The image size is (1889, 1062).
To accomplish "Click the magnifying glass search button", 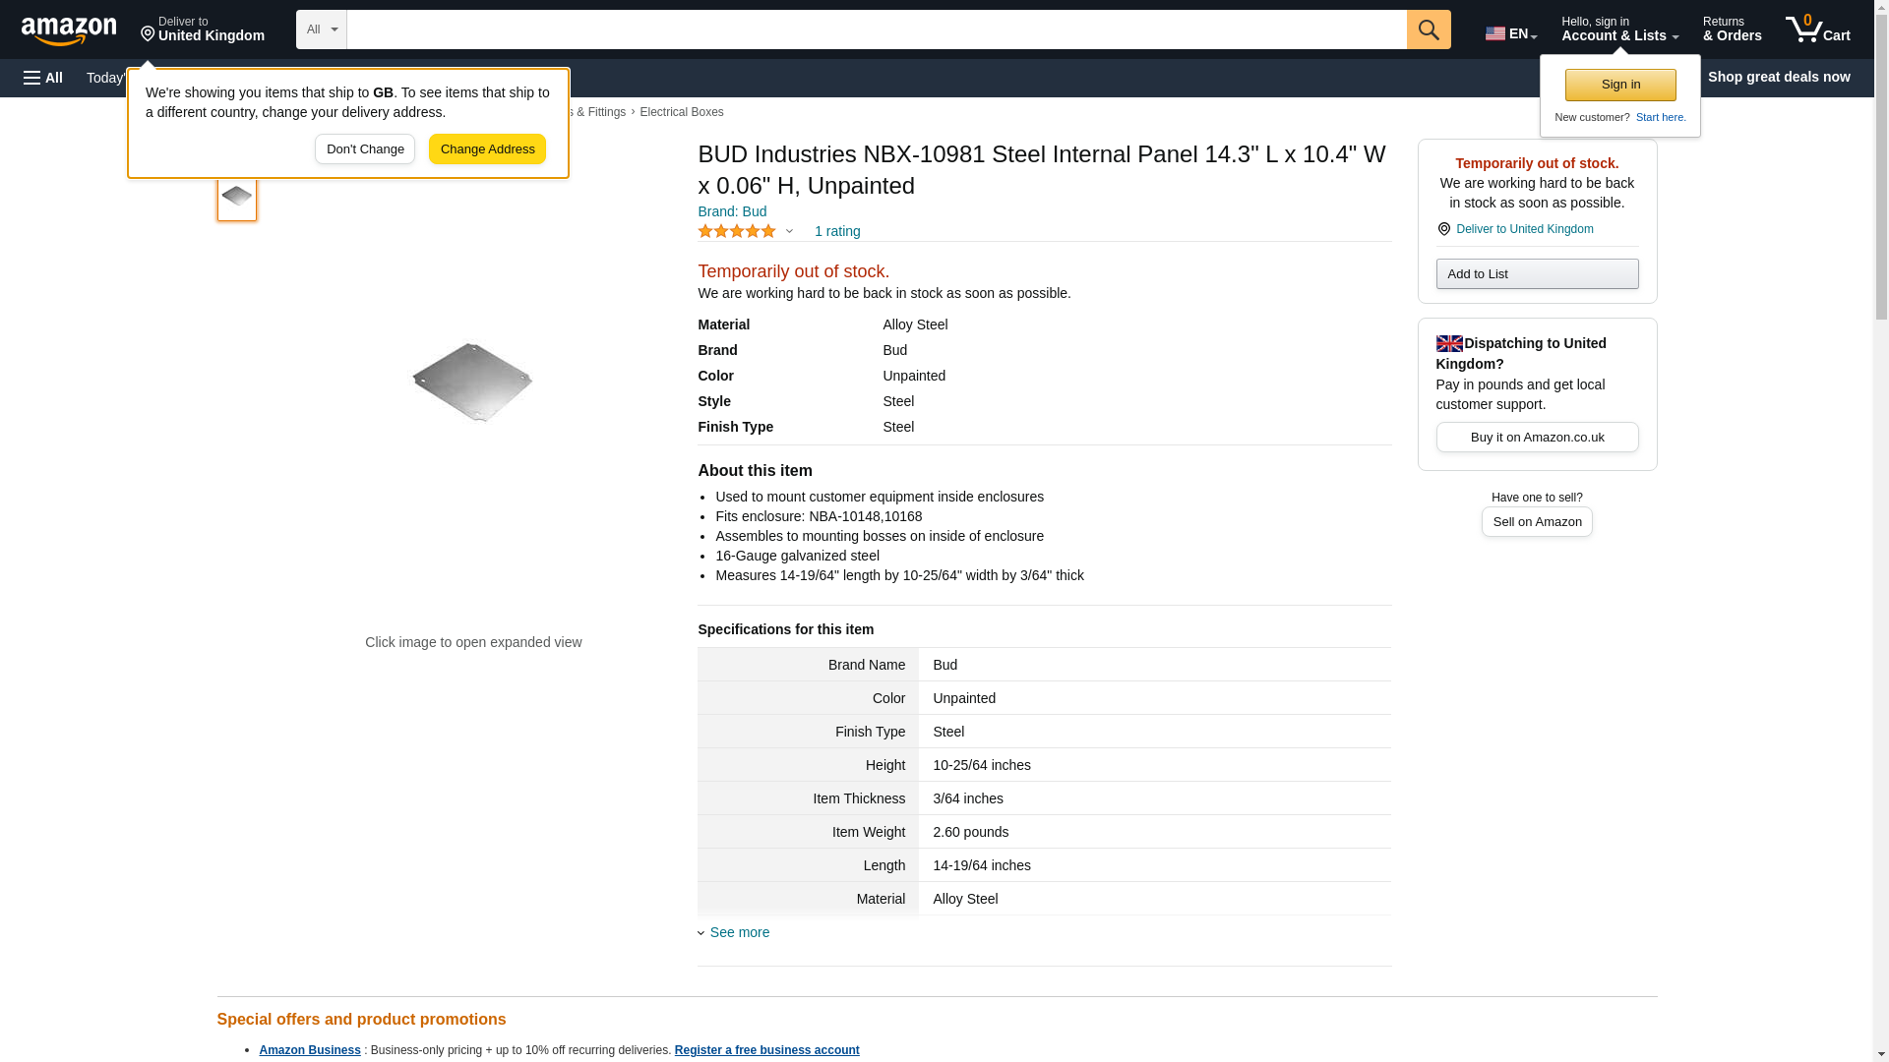I will 1428,29.
